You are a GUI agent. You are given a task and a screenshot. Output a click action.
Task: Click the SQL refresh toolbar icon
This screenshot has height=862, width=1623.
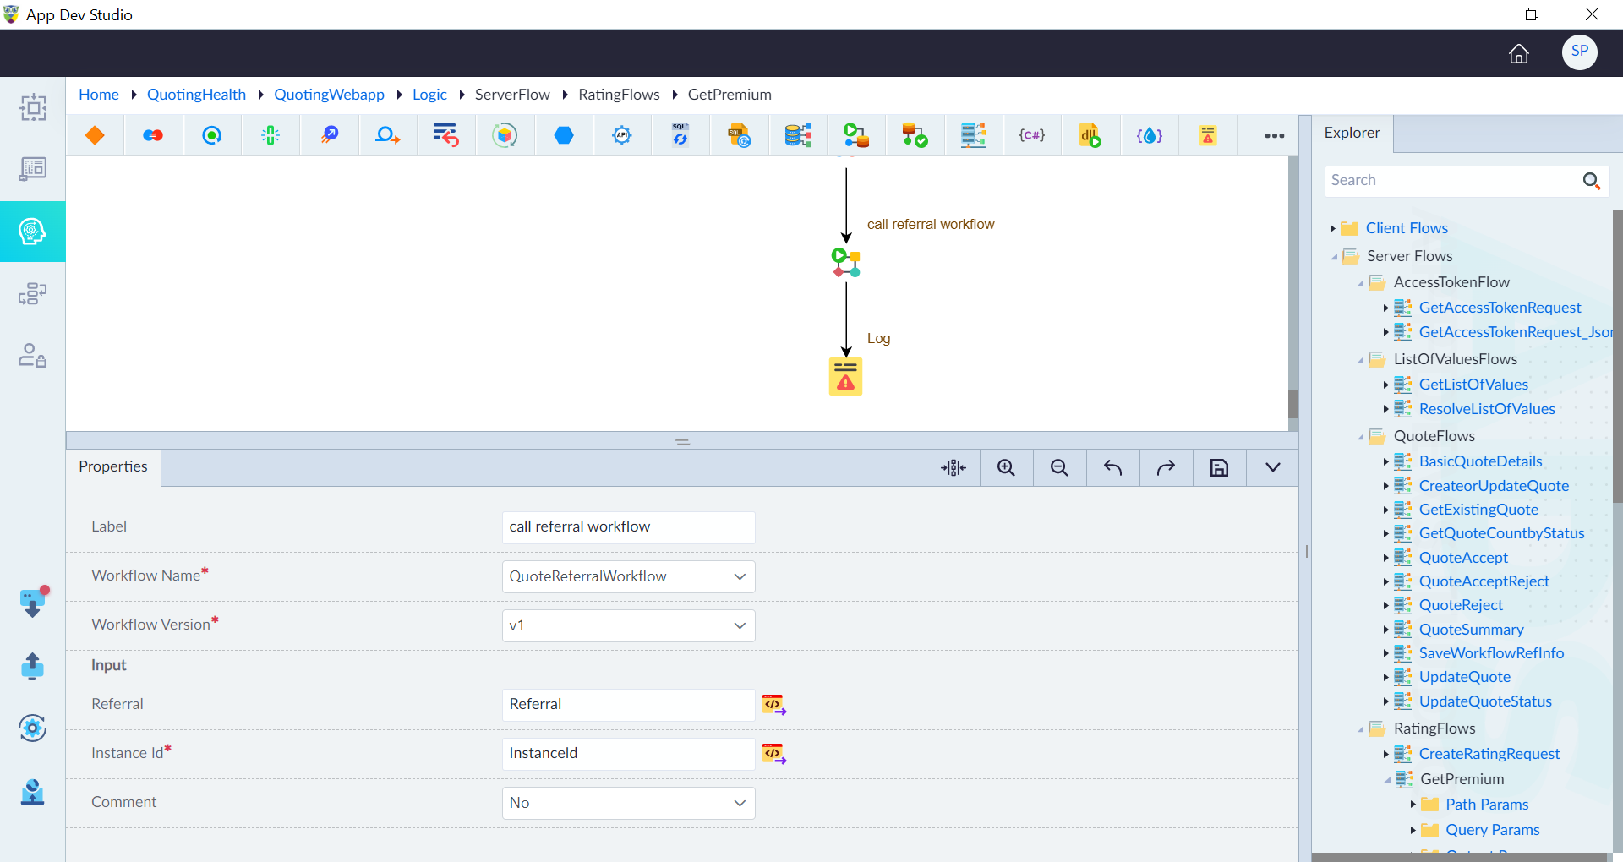680,135
